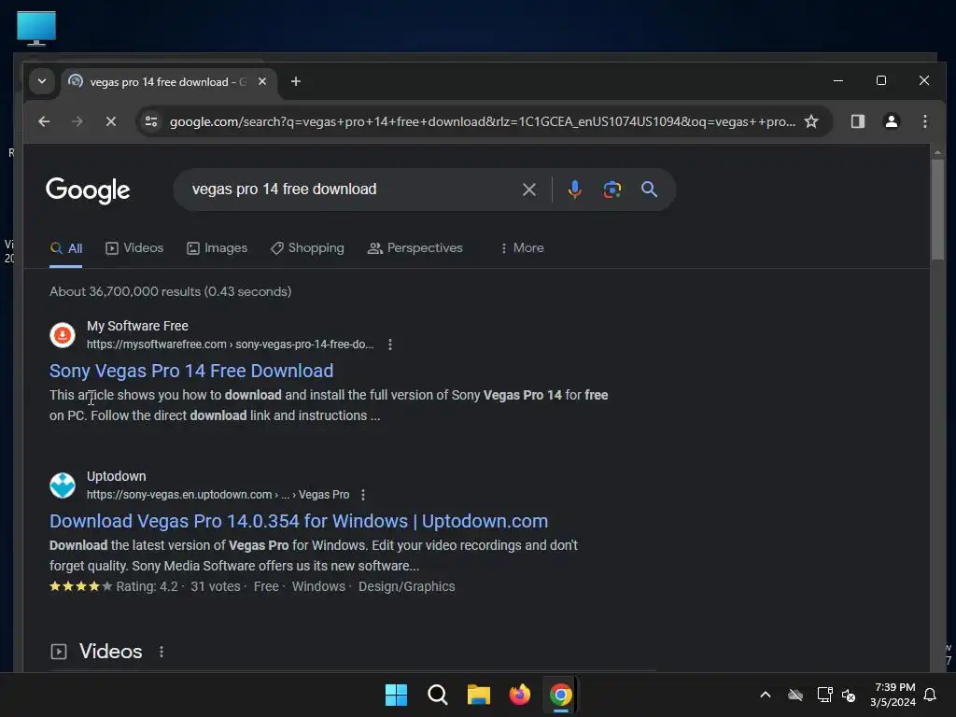This screenshot has height=717, width=956.
Task: Close the vegas pro 14 free download tab
Action: (262, 81)
